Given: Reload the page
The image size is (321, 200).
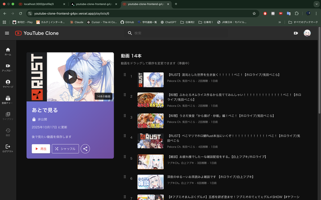Looking at the screenshot, I should pyautogui.click(x=21, y=13).
